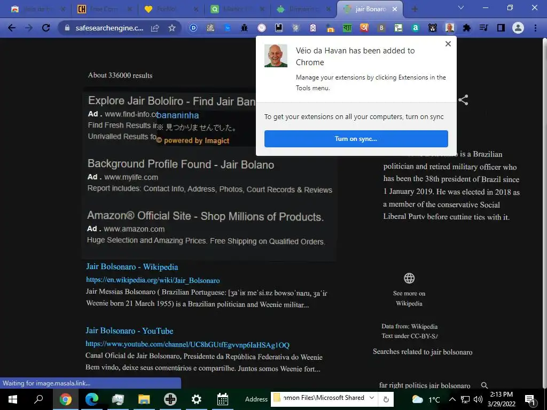The image size is (547, 410).
Task: Open a new browser tab
Action: pos(415,9)
